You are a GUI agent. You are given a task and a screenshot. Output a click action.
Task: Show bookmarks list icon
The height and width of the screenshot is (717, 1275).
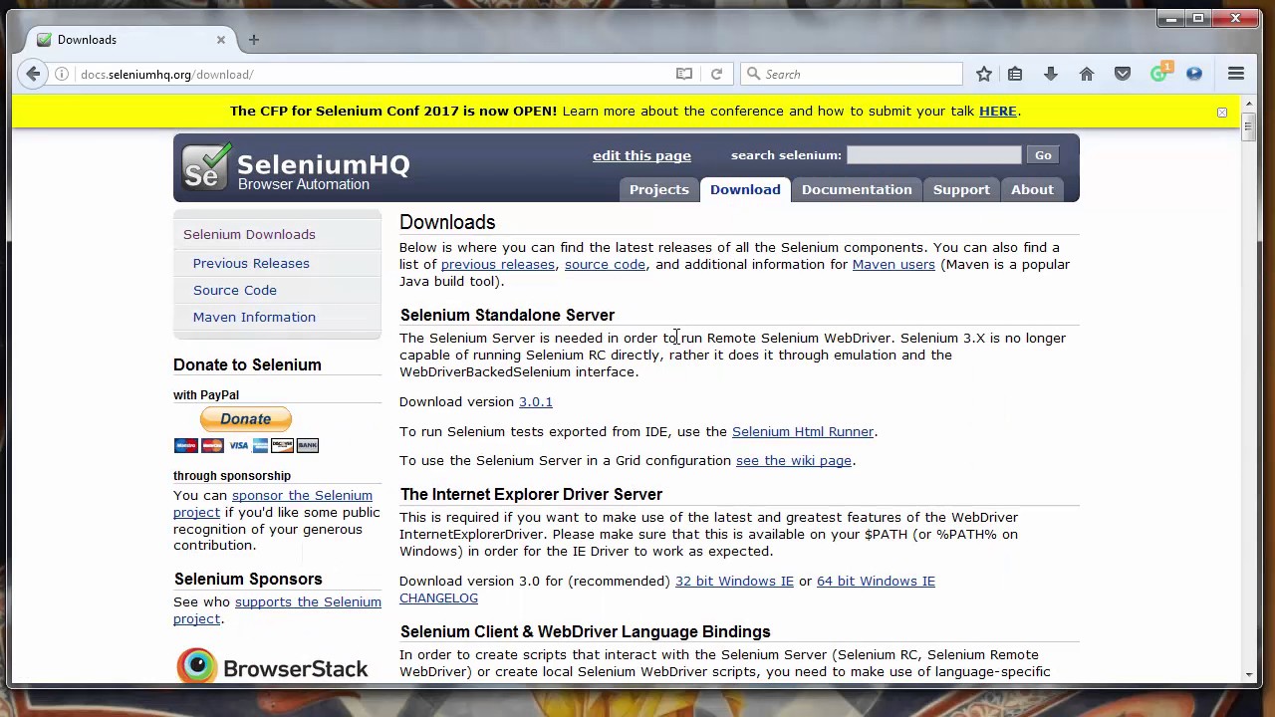point(1015,74)
